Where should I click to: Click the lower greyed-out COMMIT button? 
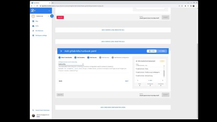pos(165,95)
